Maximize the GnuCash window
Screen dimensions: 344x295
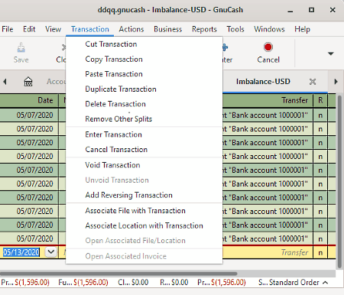coord(311,10)
